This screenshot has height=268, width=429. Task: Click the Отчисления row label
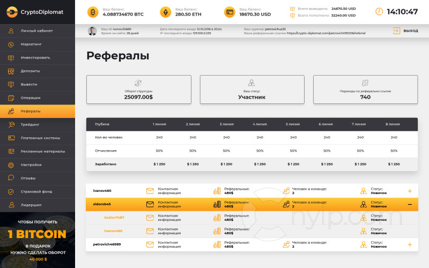coord(106,151)
